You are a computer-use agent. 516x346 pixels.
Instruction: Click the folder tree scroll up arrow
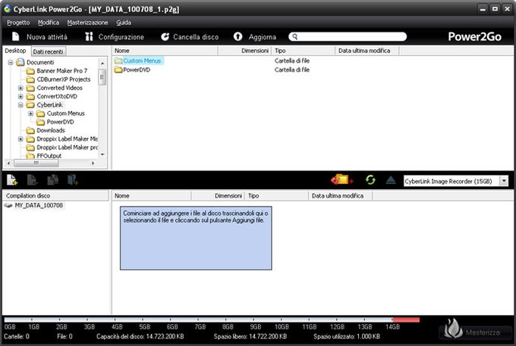pos(102,63)
